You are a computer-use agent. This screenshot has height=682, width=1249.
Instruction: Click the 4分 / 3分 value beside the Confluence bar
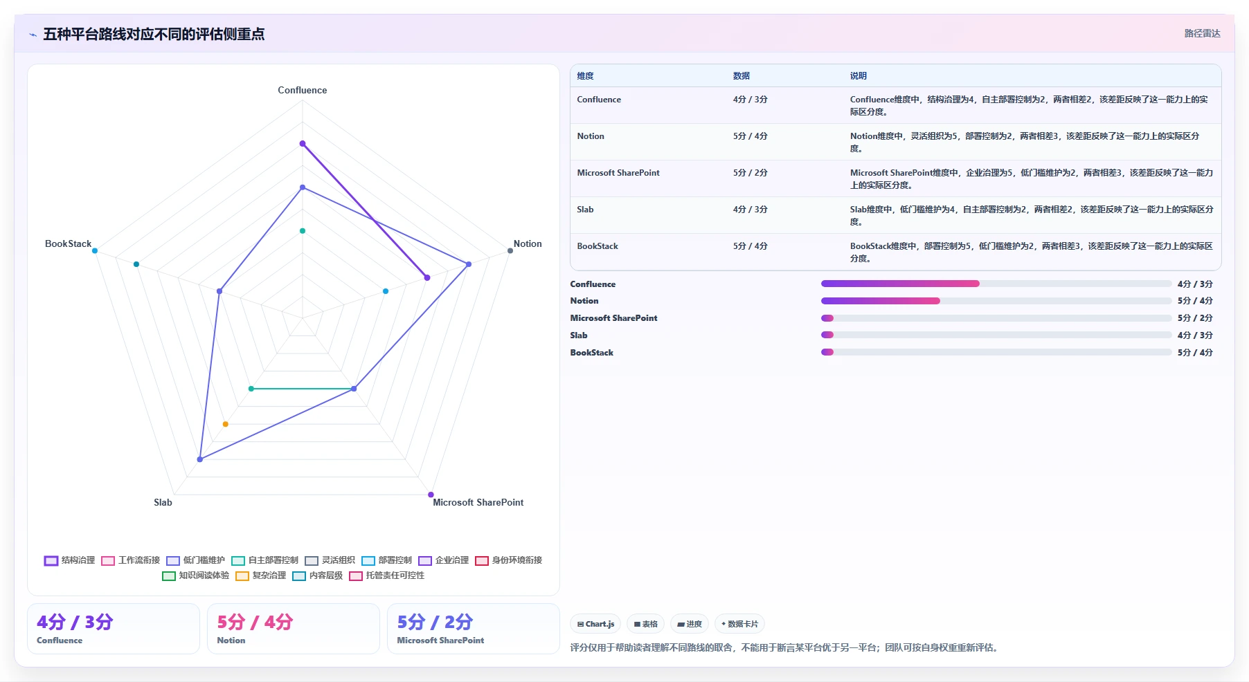tap(1195, 284)
